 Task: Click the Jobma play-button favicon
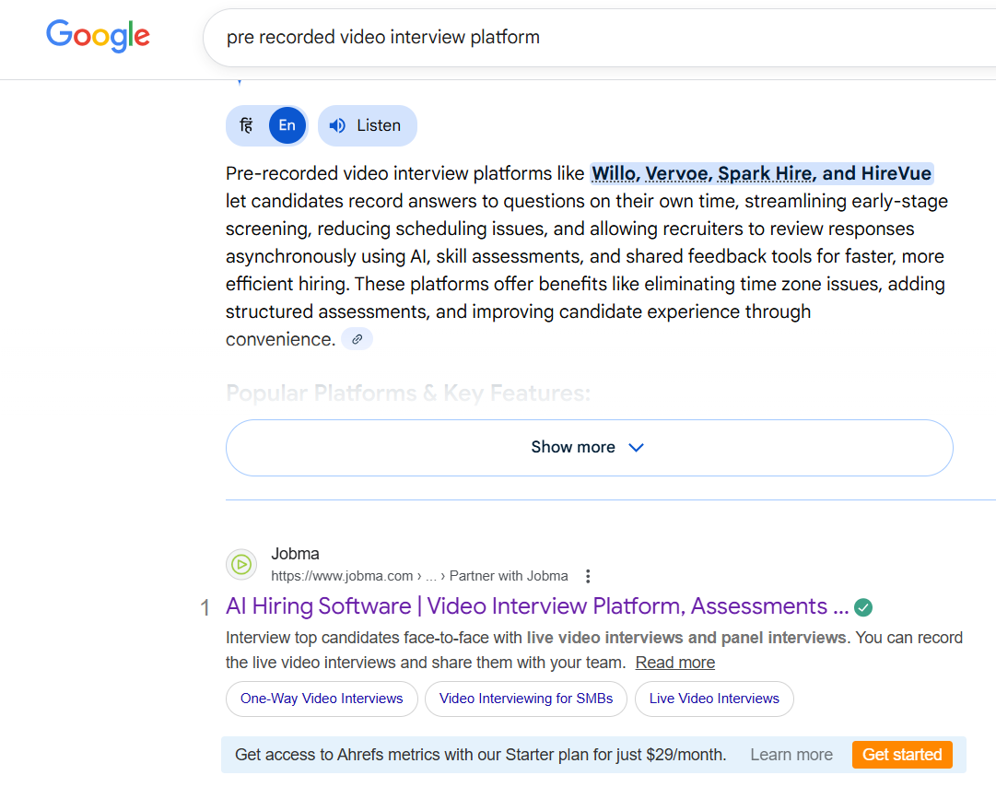pos(240,563)
